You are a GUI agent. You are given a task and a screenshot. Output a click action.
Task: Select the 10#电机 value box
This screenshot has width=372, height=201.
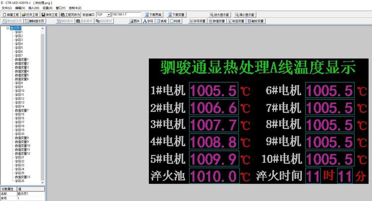[x=330, y=158]
